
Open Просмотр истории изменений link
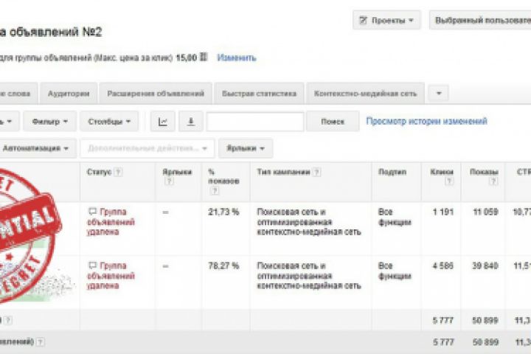tap(427, 121)
